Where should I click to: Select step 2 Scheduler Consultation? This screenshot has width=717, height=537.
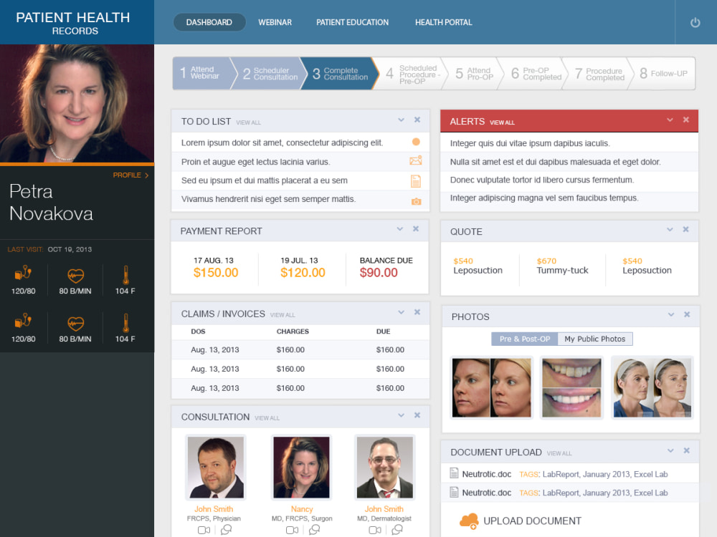click(270, 73)
